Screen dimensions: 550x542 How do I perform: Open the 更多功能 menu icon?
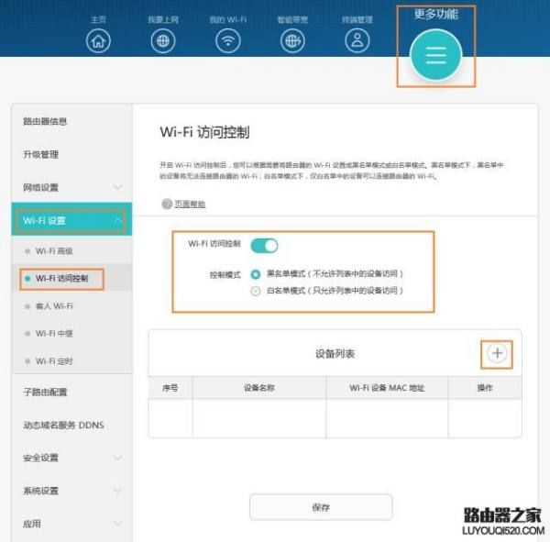pos(435,56)
